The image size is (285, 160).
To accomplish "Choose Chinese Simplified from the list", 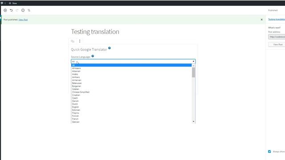I will click(x=131, y=92).
